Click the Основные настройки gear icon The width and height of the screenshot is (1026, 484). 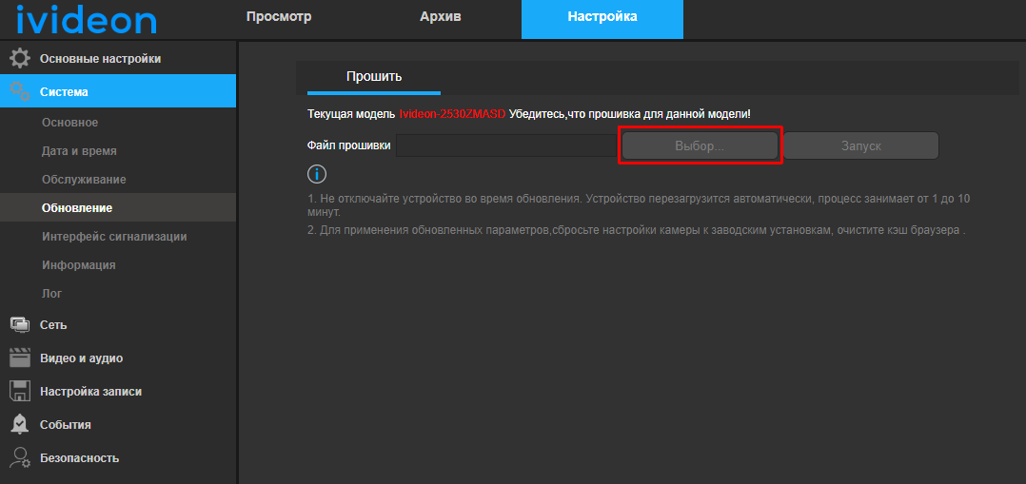pyautogui.click(x=20, y=58)
